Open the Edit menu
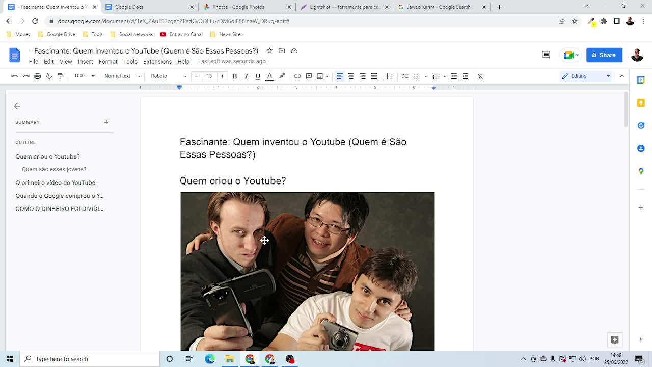The width and height of the screenshot is (652, 367). coord(48,62)
